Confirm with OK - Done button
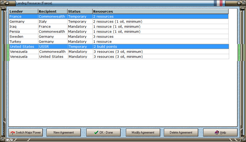The image size is (246, 142). 103,132
